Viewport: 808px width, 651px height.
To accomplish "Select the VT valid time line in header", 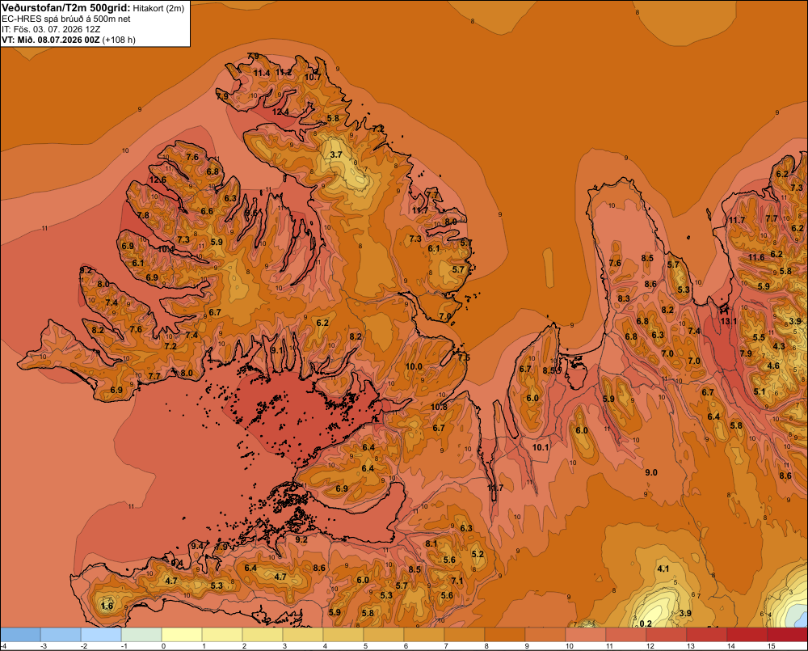I will (x=69, y=40).
